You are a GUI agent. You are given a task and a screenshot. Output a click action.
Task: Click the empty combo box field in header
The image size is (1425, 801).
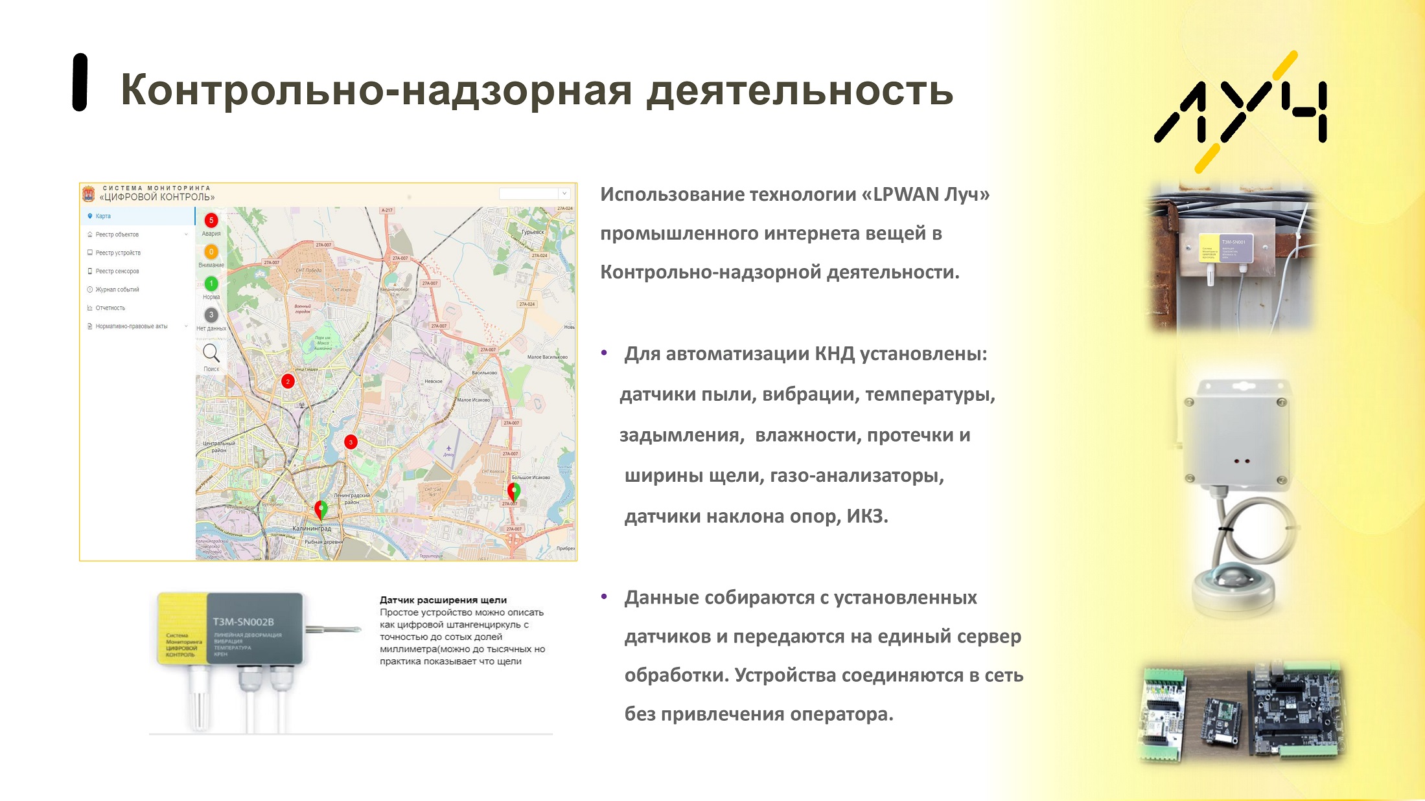[529, 194]
